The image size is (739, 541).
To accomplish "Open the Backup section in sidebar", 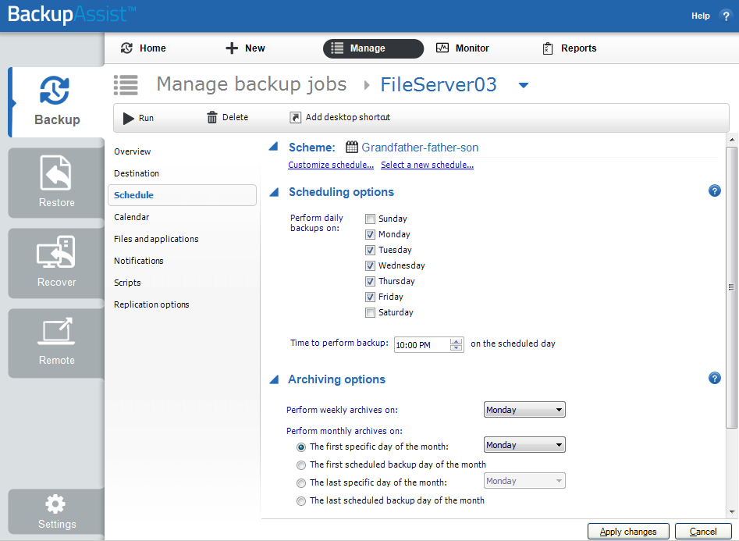I will [x=56, y=102].
